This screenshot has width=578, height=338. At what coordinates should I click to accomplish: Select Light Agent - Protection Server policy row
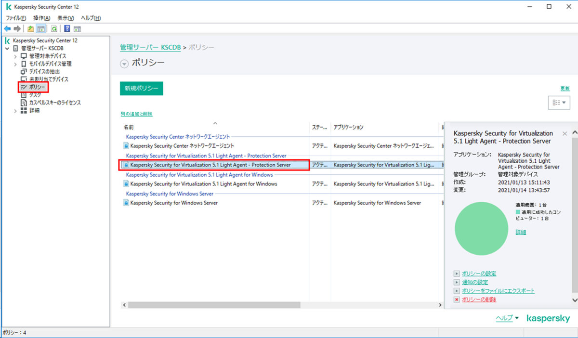[281, 165]
